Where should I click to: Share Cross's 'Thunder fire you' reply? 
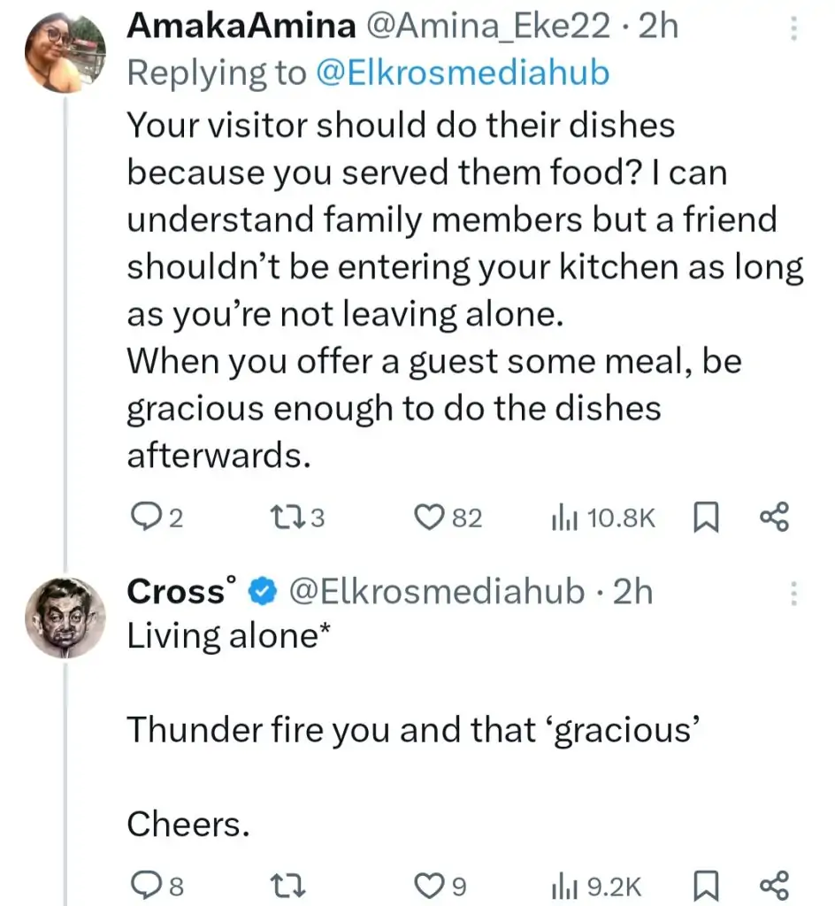coord(773,885)
